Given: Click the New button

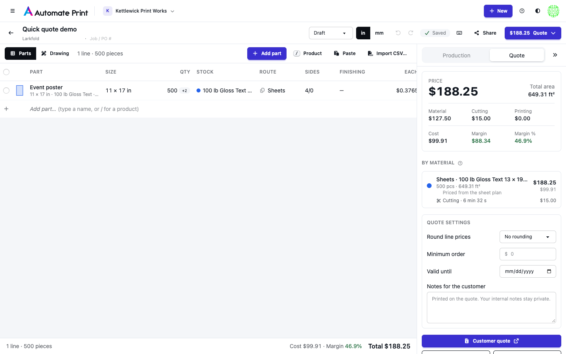Looking at the screenshot, I should (x=498, y=11).
